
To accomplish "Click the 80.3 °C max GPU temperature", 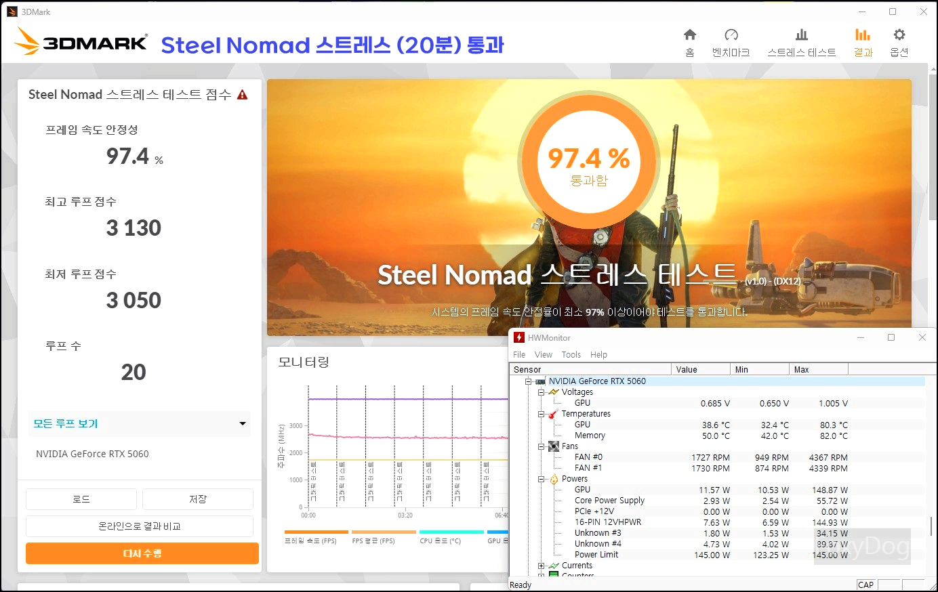I will tap(834, 425).
